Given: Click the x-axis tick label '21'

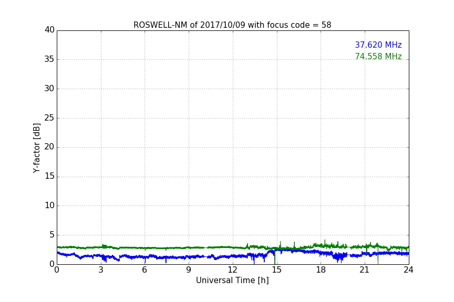Looking at the screenshot, I should (x=365, y=270).
